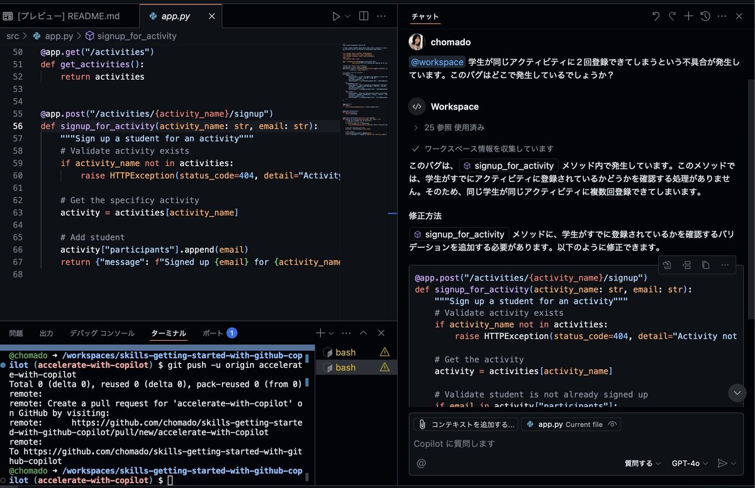The width and height of the screenshot is (755, 488).
Task: Open signup_for_activity breadcrumb symbol
Action: point(131,36)
